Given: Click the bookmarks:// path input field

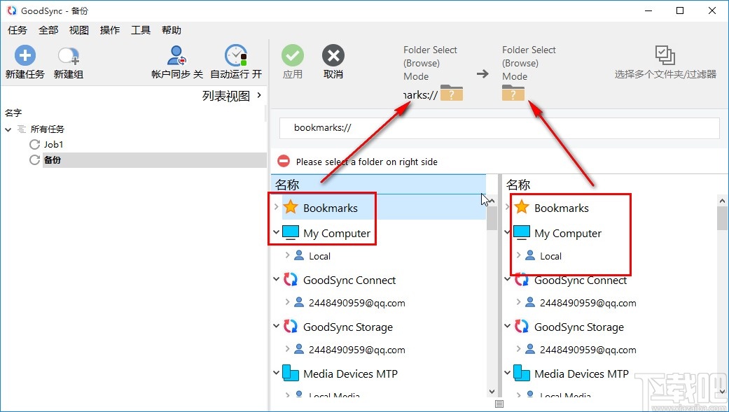Looking at the screenshot, I should [x=499, y=128].
